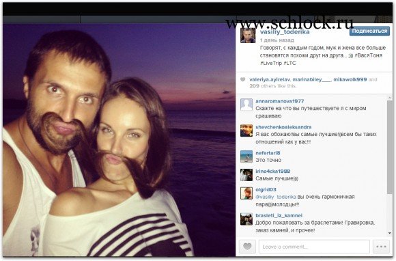Screen dimensions: 396x261
Task: Click the comments scrollbar up arrow
Action: point(389,98)
